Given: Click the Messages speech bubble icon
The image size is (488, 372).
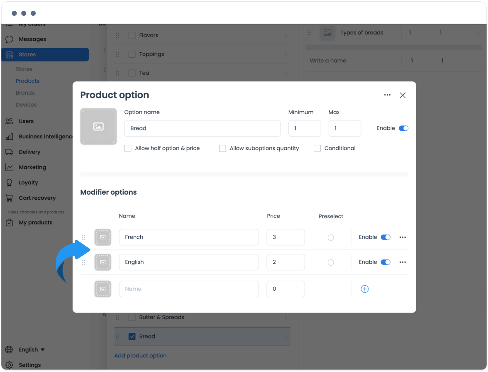Looking at the screenshot, I should (x=9, y=39).
